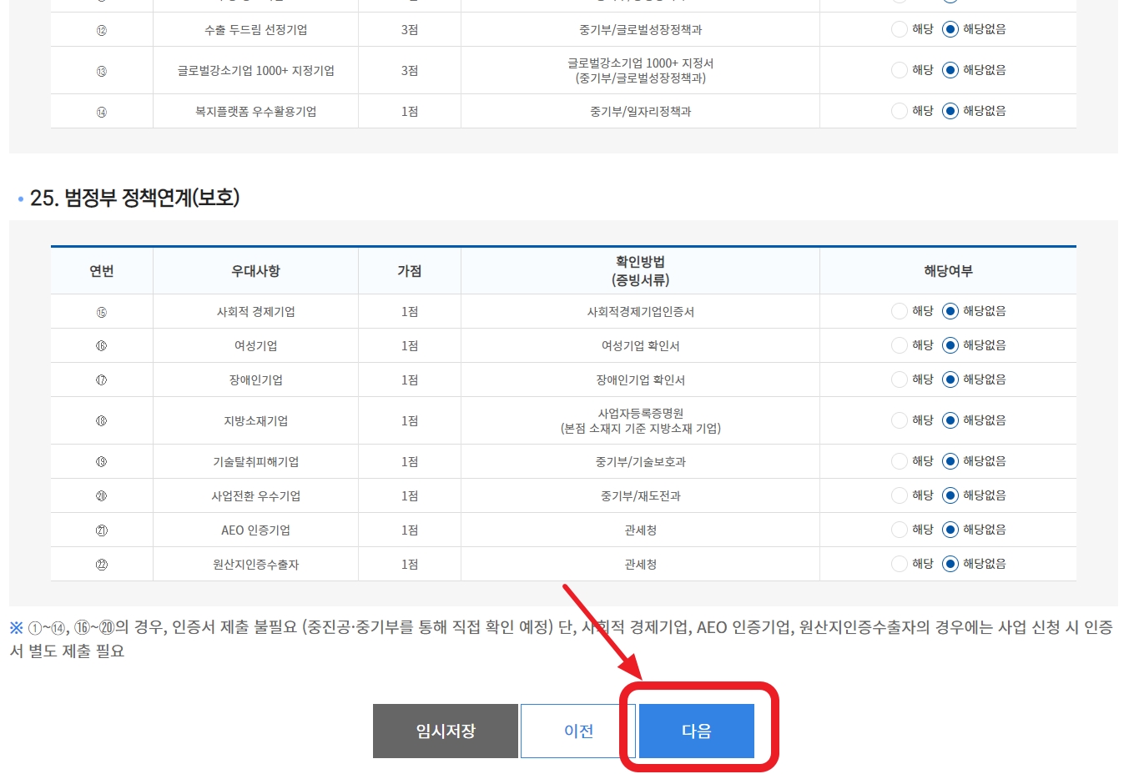
Task: Select 해당 for 여성기업
Action: [900, 345]
